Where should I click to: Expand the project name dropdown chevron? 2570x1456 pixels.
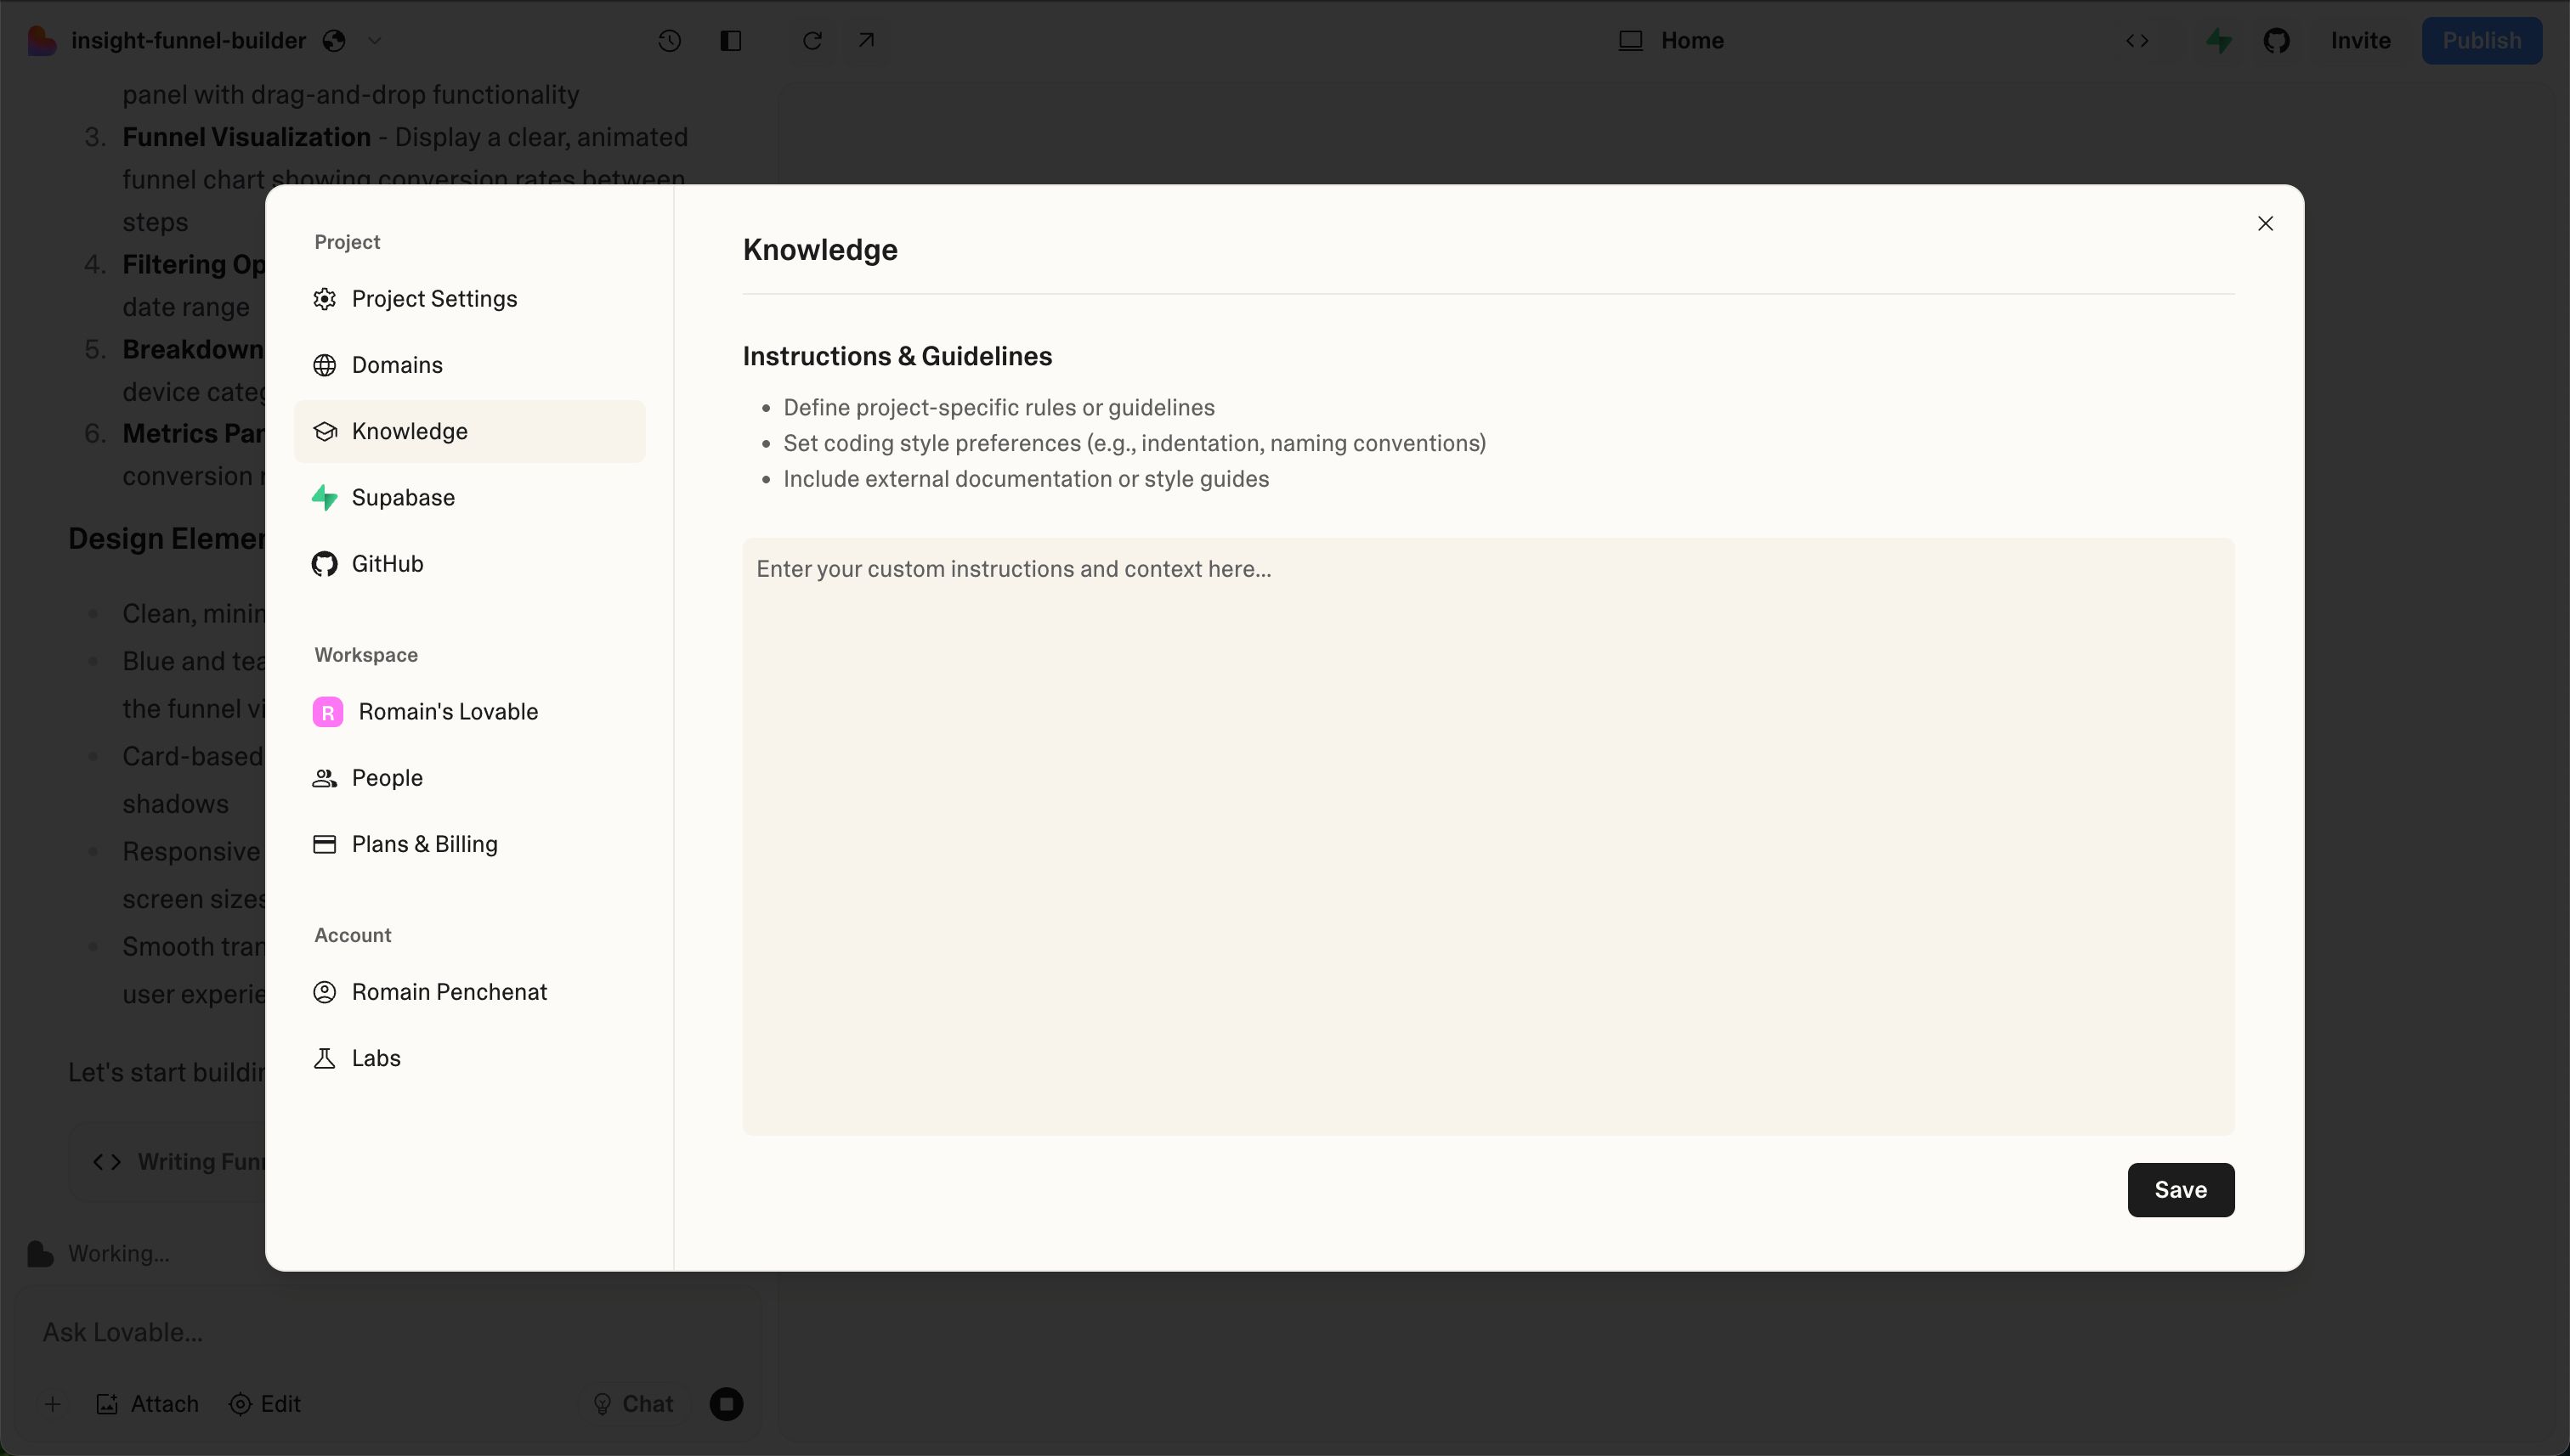coord(374,41)
